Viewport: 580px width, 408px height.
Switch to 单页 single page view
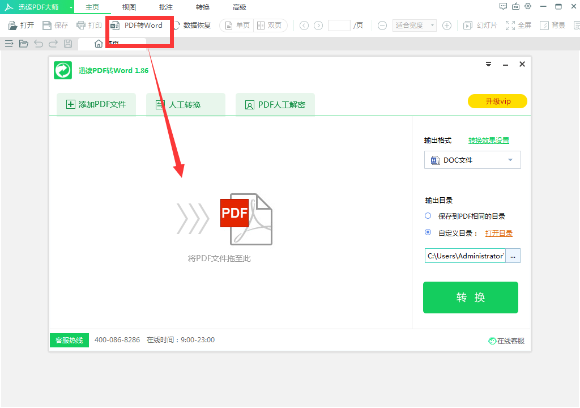pyautogui.click(x=237, y=25)
